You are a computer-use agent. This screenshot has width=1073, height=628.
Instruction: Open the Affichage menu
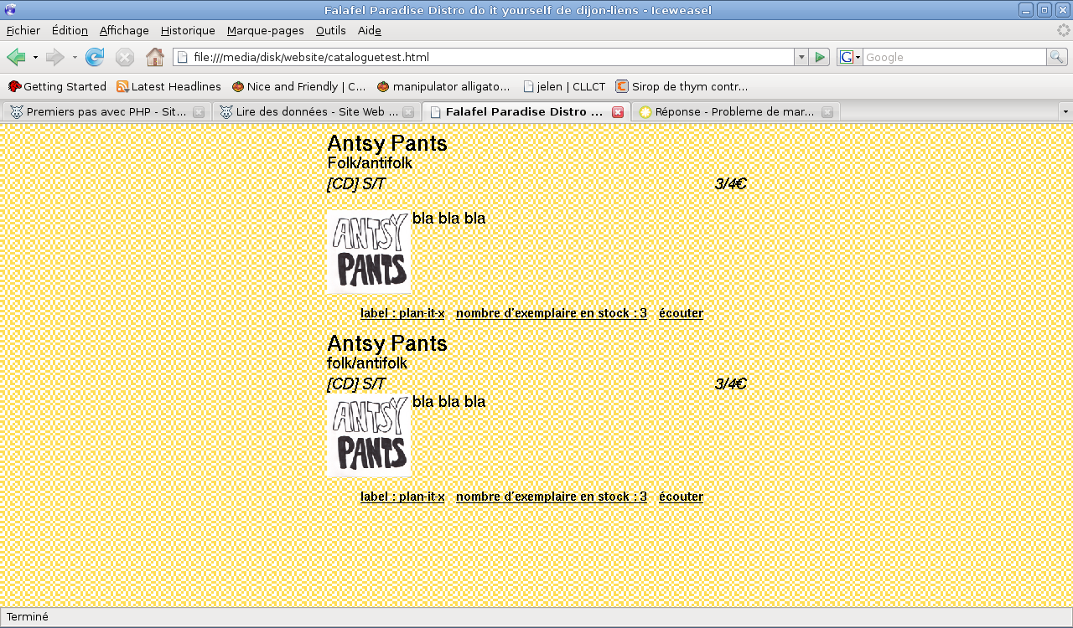coord(124,30)
